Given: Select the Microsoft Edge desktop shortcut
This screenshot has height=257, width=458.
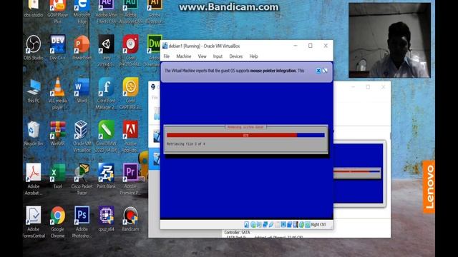Looking at the screenshot, I should point(82,11).
